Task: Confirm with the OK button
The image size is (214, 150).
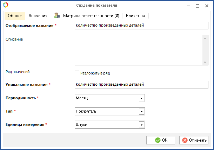Action: [x=161, y=140]
